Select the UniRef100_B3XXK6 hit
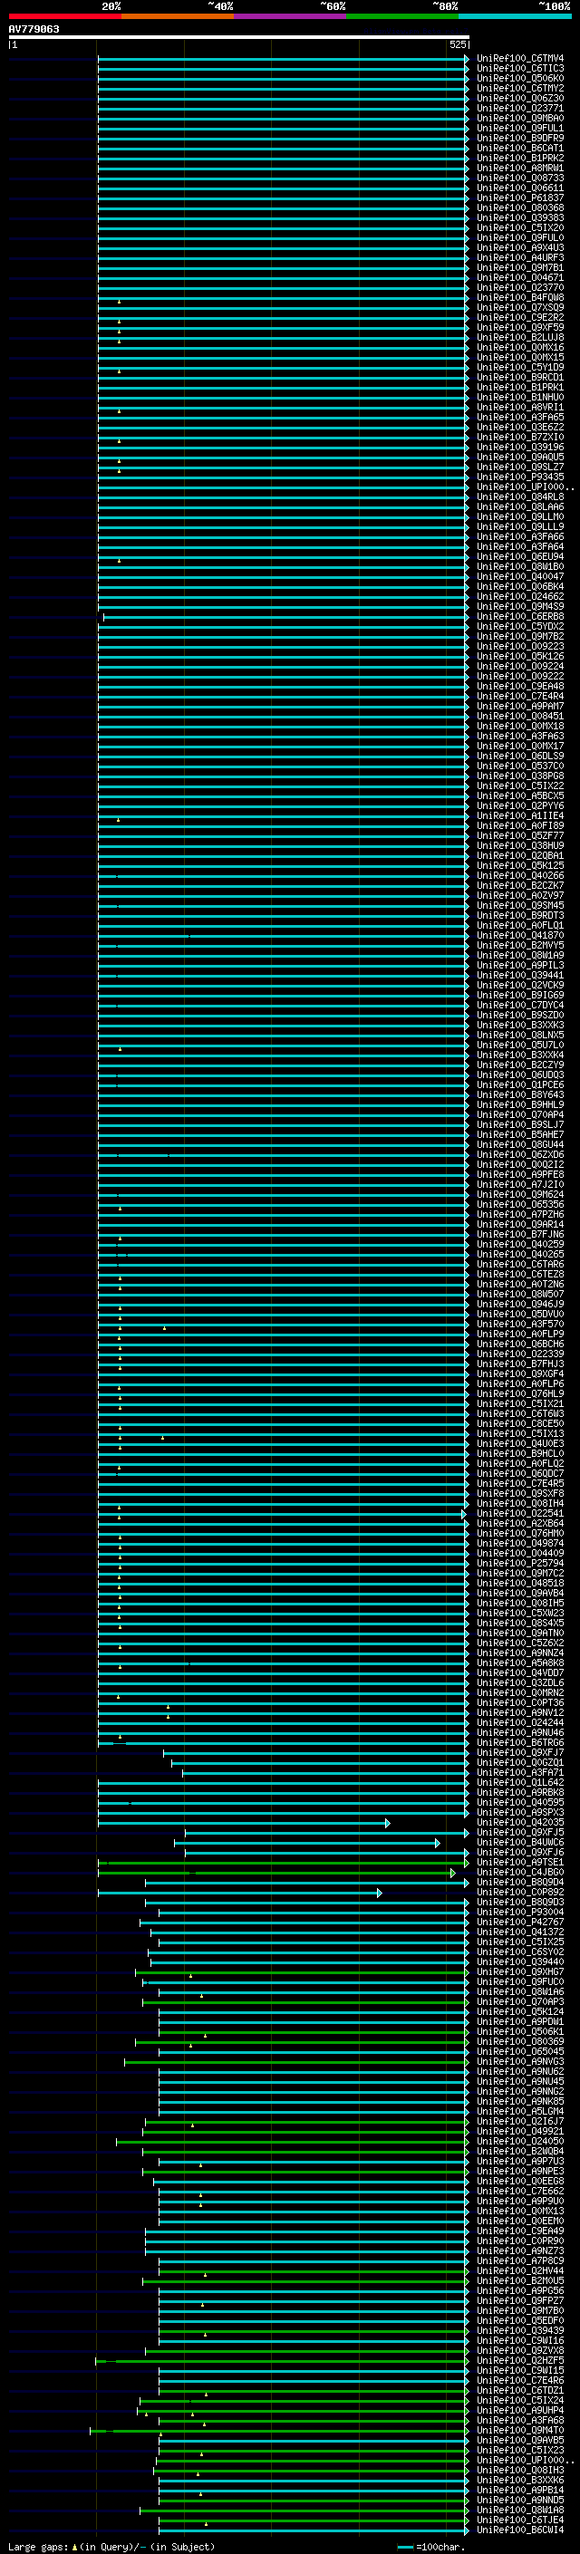The height and width of the screenshot is (2554, 580). [520, 2480]
